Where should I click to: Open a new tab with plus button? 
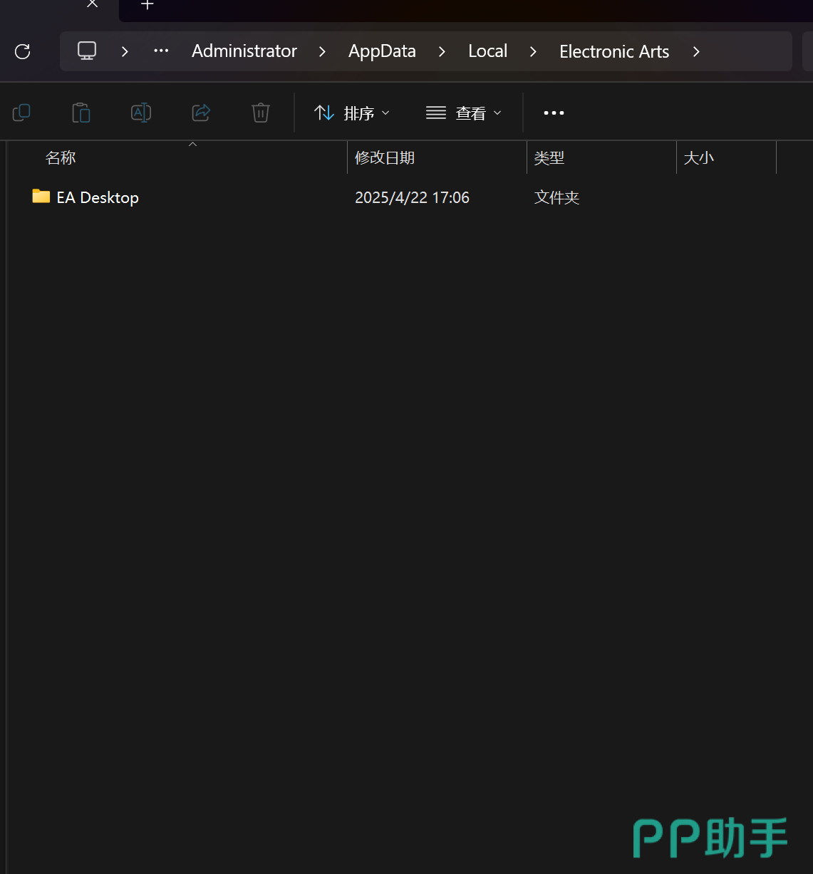(x=147, y=5)
